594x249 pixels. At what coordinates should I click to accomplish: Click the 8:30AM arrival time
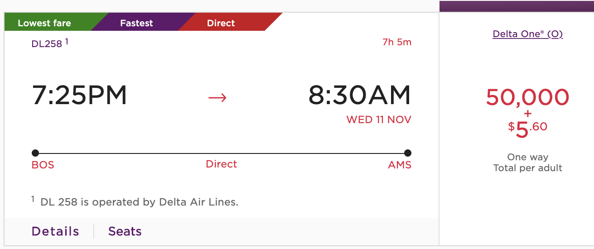360,96
